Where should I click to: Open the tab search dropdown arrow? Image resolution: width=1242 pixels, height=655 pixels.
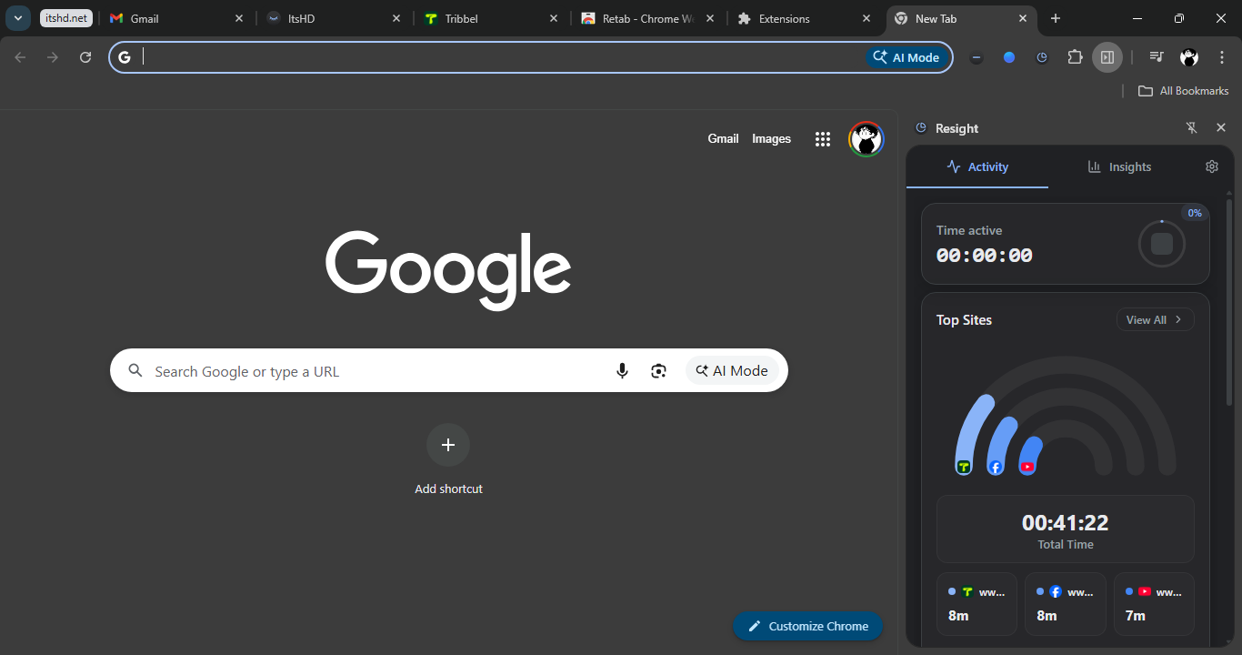[18, 18]
